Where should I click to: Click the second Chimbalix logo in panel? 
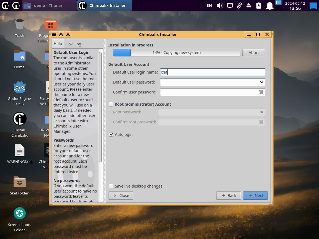click(16, 6)
